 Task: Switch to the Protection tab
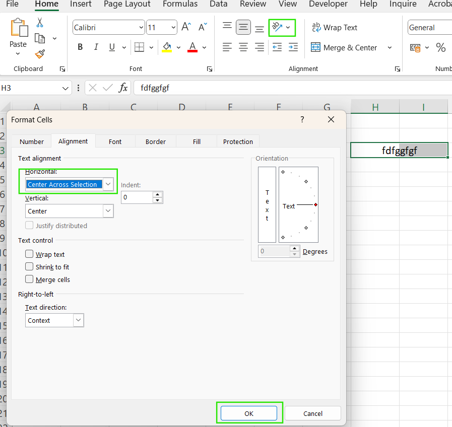tap(238, 141)
